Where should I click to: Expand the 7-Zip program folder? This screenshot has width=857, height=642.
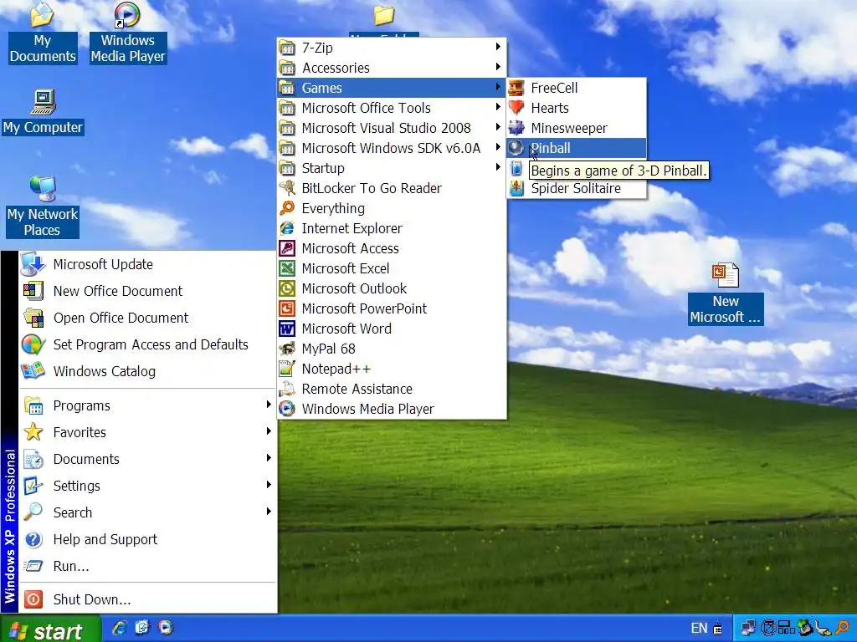[x=392, y=48]
